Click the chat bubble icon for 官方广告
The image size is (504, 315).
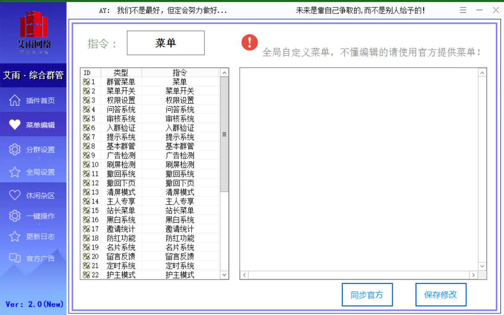coord(15,258)
